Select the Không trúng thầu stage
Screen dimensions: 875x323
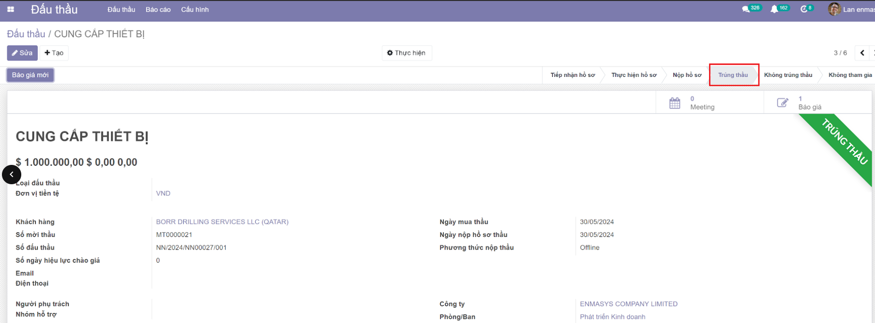point(788,75)
